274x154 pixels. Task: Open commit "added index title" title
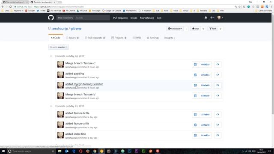76,134
